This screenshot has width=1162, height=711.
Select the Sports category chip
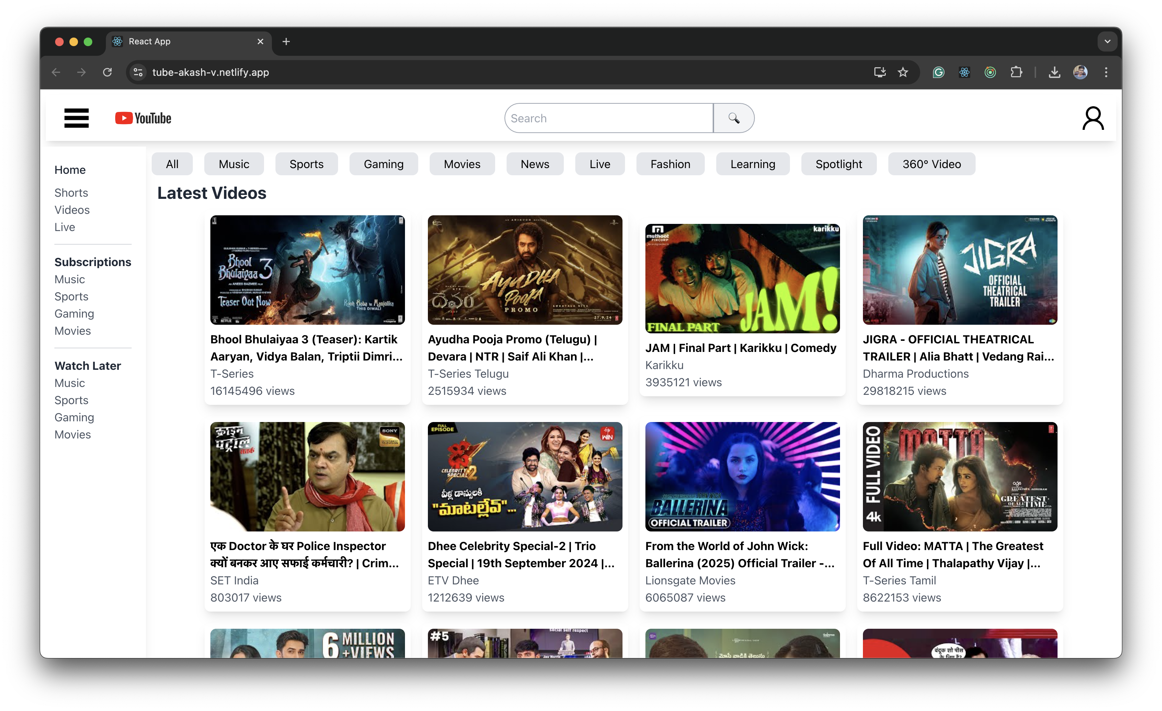(x=307, y=164)
